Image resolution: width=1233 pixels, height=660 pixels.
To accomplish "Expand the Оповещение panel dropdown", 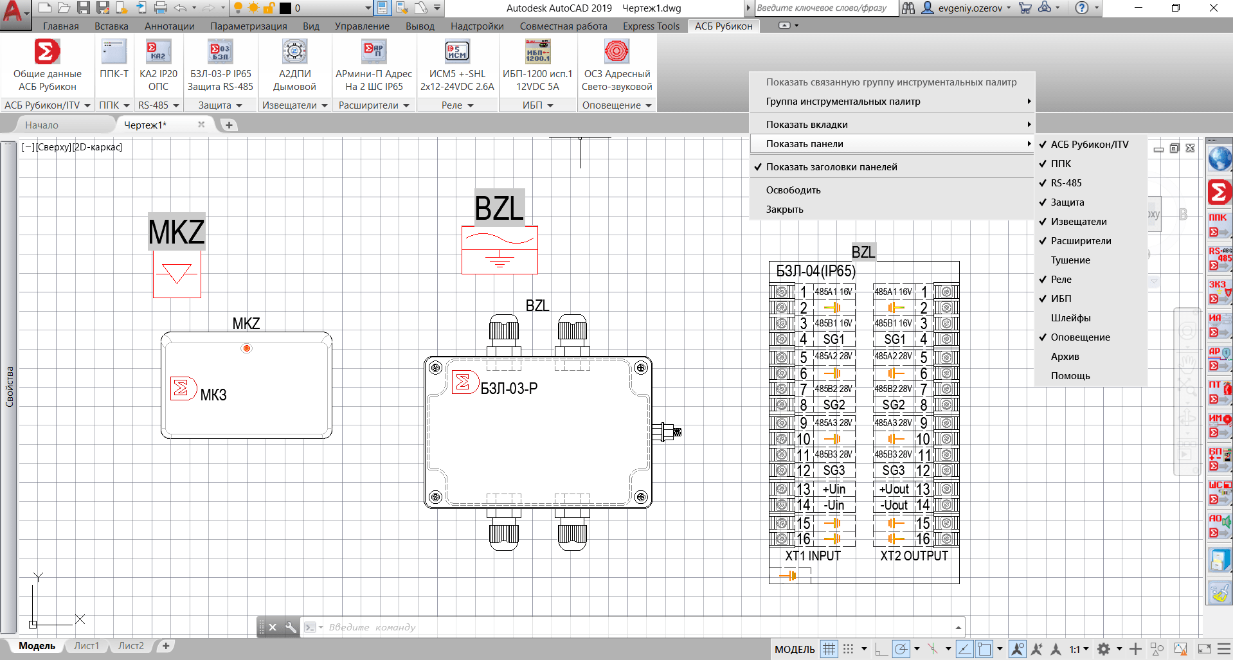I will coord(616,105).
